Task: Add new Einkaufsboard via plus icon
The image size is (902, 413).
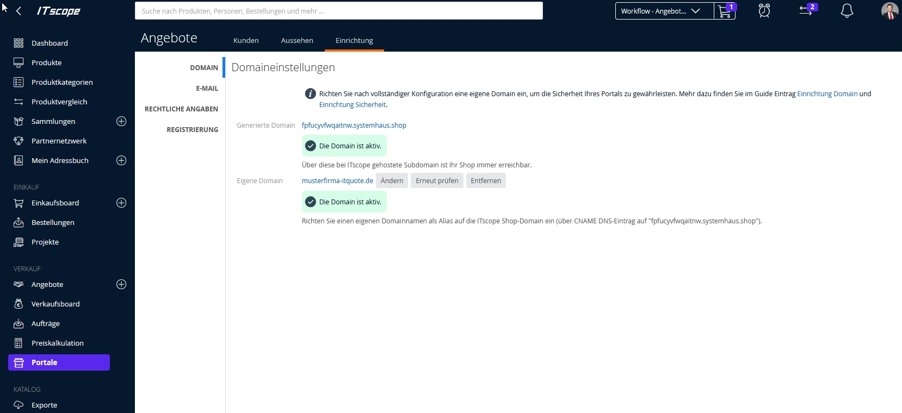Action: 121,203
